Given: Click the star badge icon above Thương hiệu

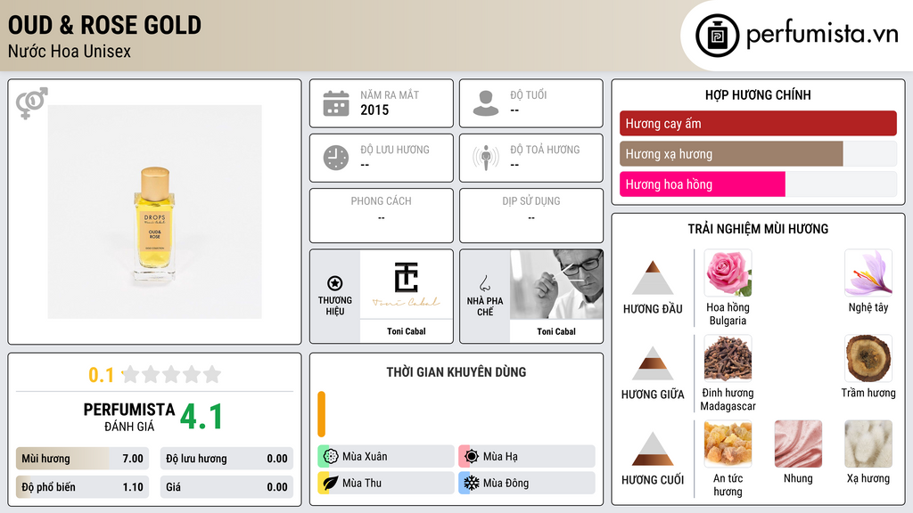Looking at the screenshot, I should point(335,283).
